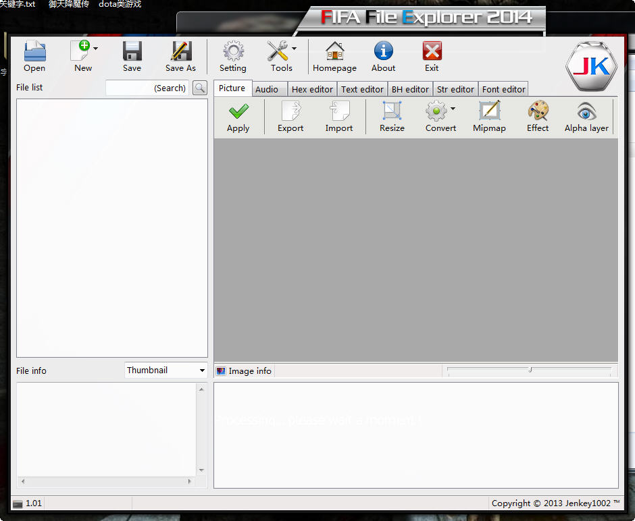Expand the Convert dropdown arrow
This screenshot has width=635, height=521.
coord(453,109)
